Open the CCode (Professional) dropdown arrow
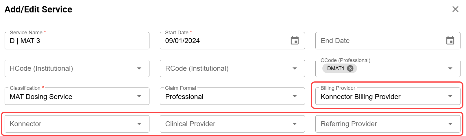 tap(450, 68)
